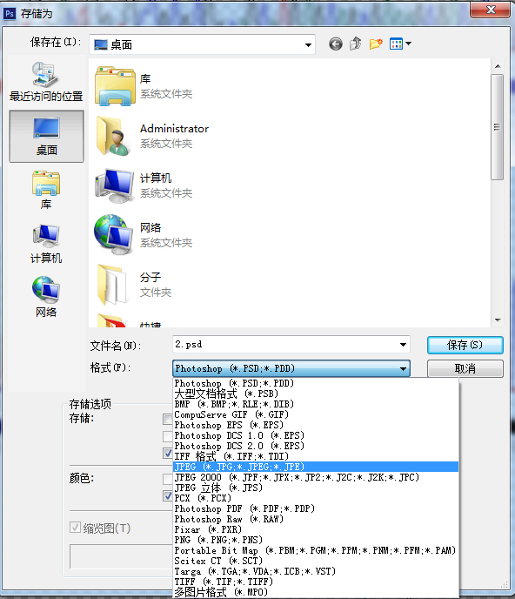Screen dimensions: 515x599
Task: Click the scroll down arrow of file list
Action: [x=498, y=320]
